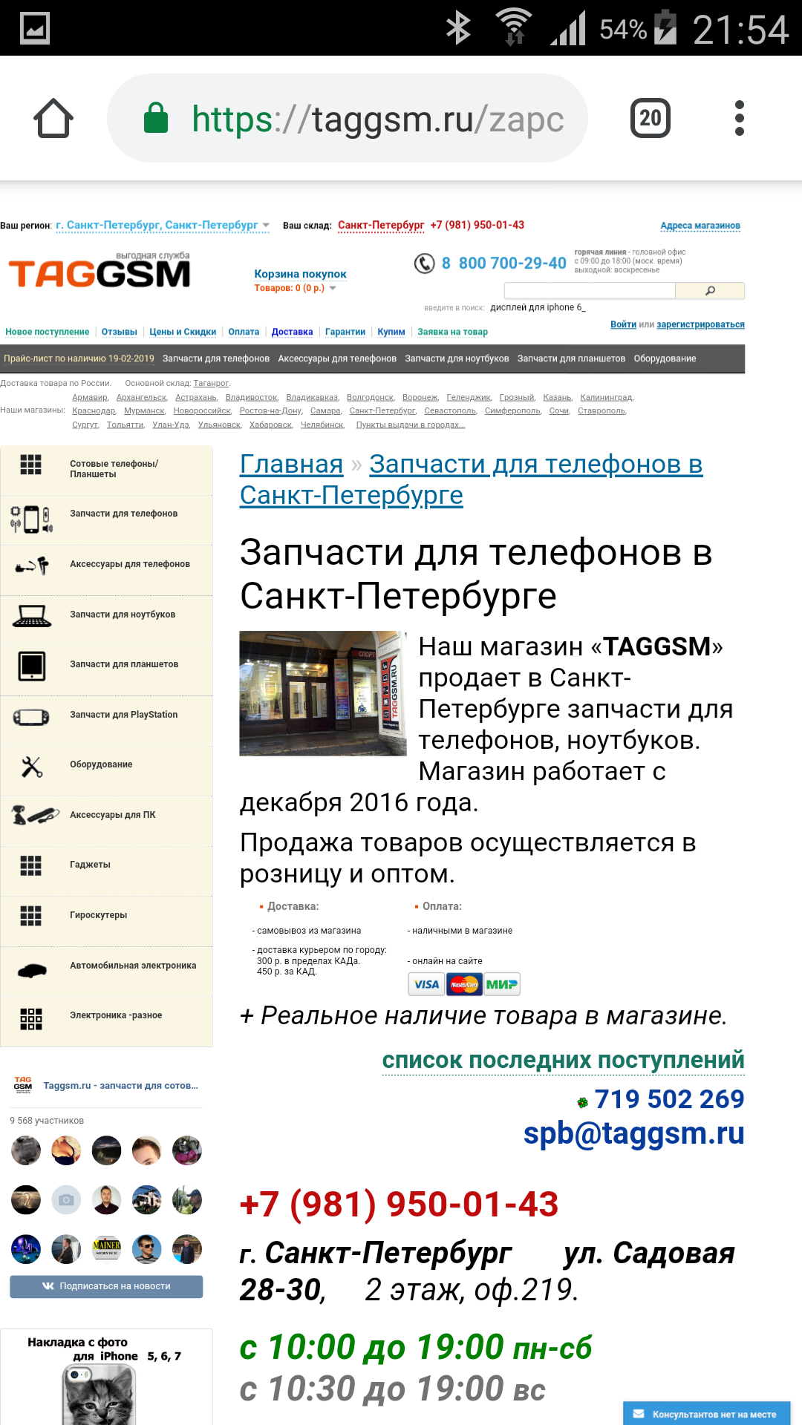Click the Доставка link in top navigation
The height and width of the screenshot is (1425, 802).
pos(292,332)
